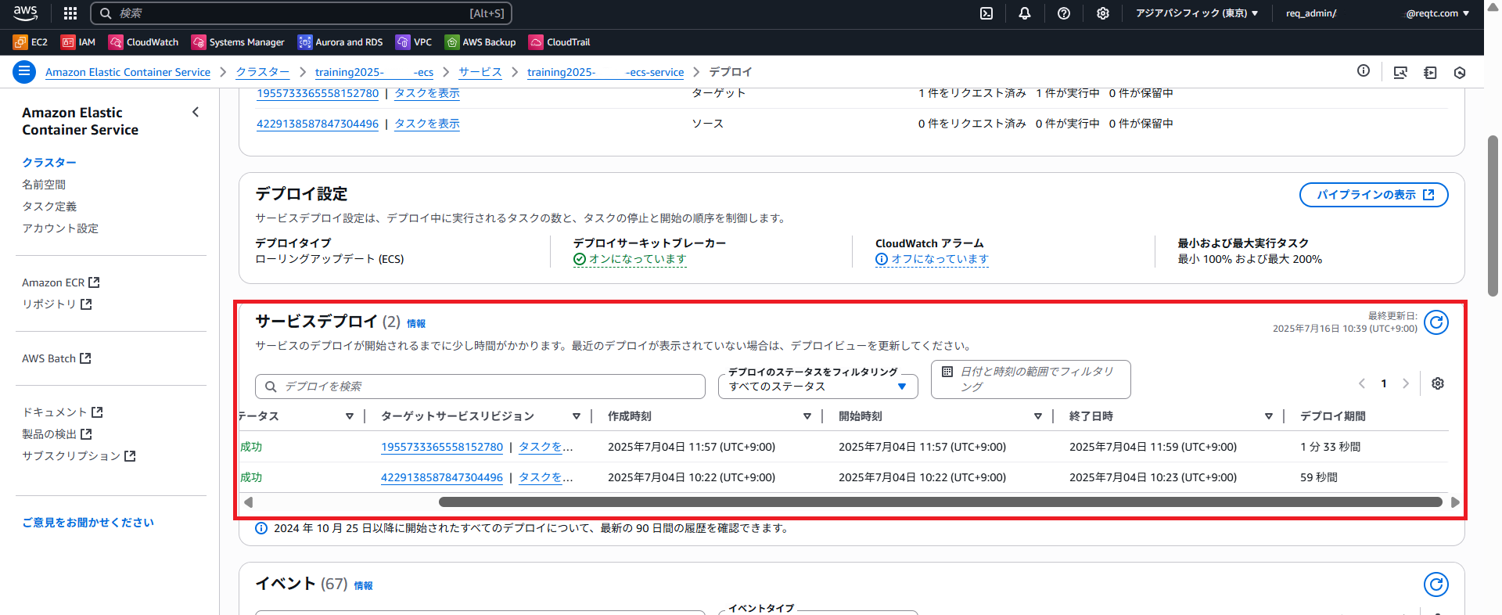Open the settings gear in top bar
The image size is (1502, 615).
coord(1103,13)
